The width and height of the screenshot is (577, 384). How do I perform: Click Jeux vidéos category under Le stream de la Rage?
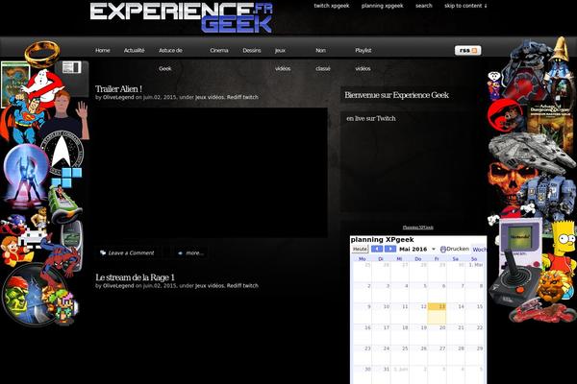[x=210, y=285]
